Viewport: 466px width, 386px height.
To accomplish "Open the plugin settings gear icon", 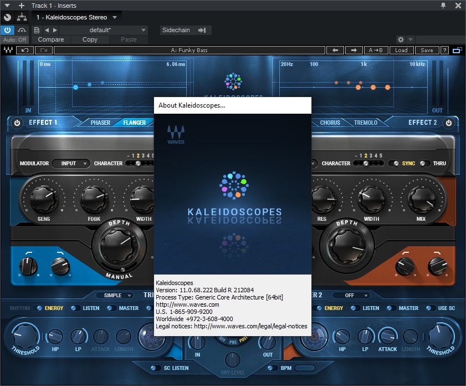I will 401,39.
